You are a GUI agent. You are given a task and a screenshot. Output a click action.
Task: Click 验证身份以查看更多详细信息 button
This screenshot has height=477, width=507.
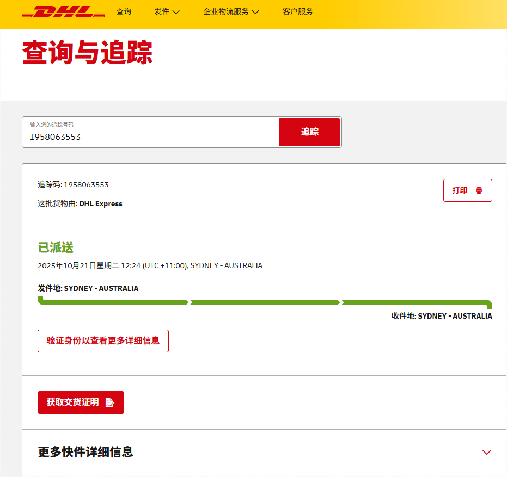point(103,341)
